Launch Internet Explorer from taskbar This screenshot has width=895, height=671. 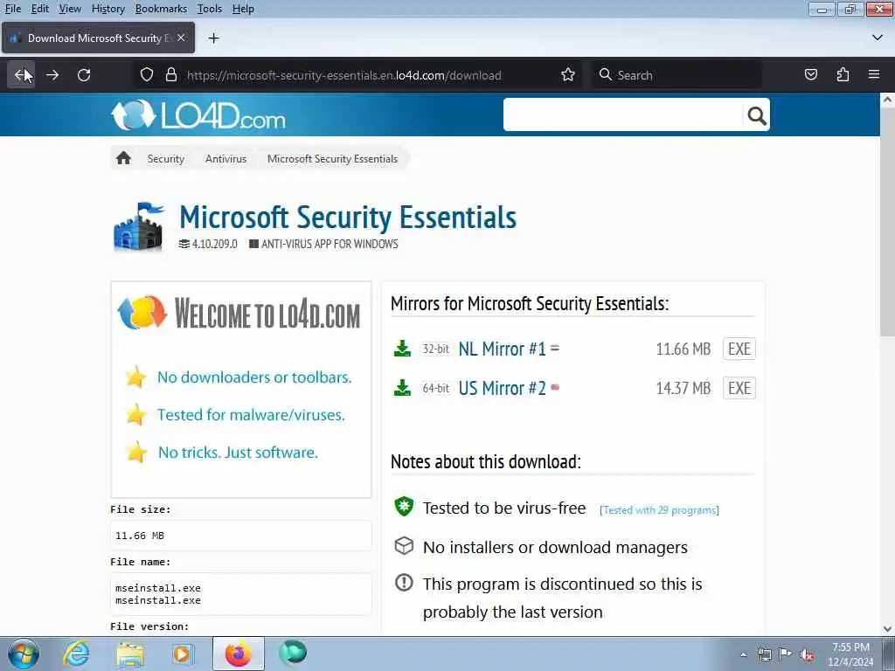[x=76, y=654]
